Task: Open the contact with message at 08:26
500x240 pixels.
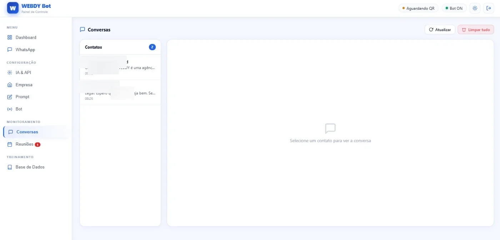Action: coord(120,92)
